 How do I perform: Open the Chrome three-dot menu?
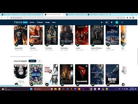(136, 18)
